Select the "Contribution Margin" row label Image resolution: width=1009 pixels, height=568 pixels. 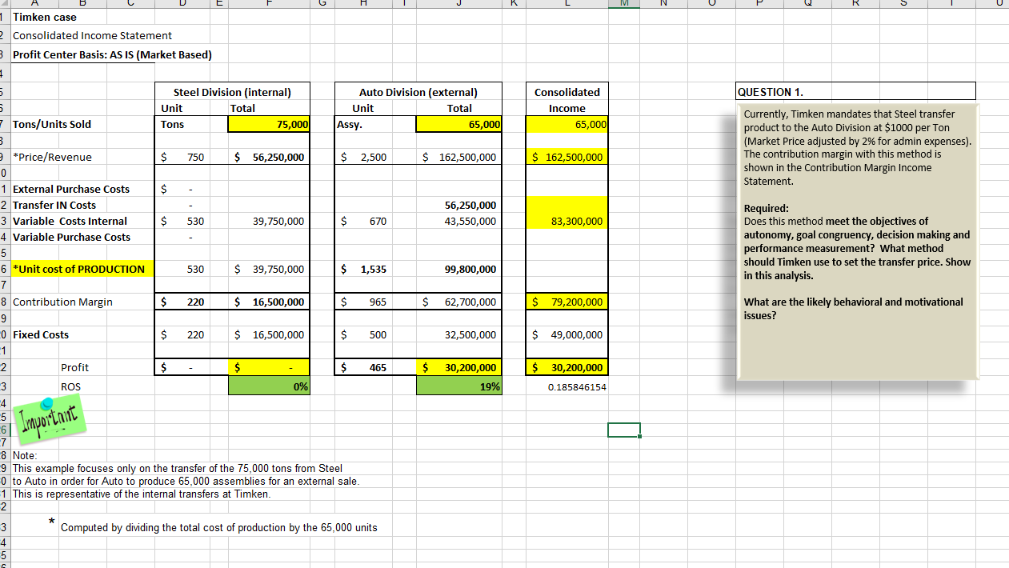[x=62, y=302]
